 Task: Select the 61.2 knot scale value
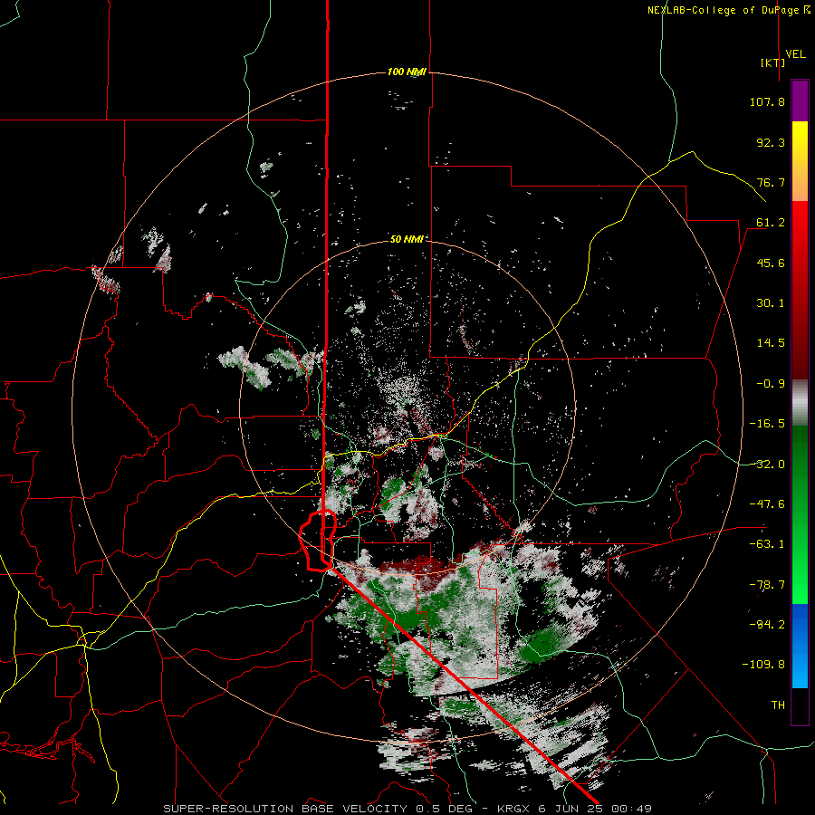(771, 223)
